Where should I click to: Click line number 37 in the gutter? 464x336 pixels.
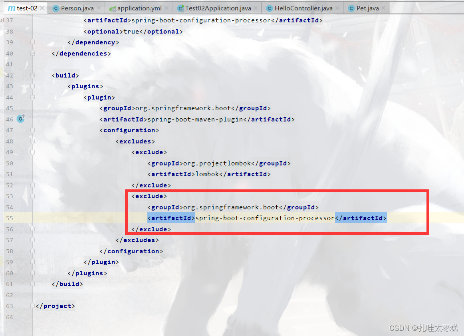10,20
